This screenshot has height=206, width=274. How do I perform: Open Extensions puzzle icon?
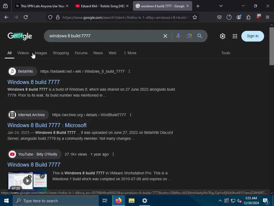pos(248,17)
